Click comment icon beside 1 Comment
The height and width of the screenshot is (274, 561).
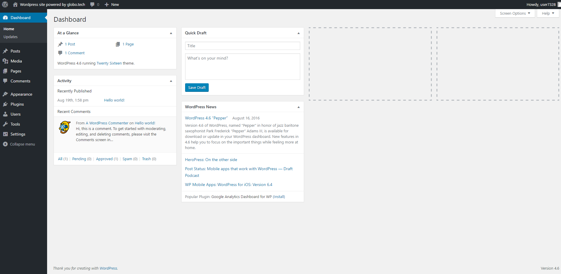pyautogui.click(x=60, y=53)
